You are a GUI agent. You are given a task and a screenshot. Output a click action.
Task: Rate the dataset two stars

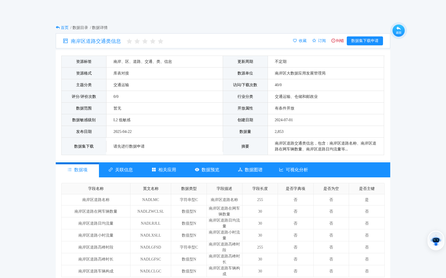click(137, 41)
